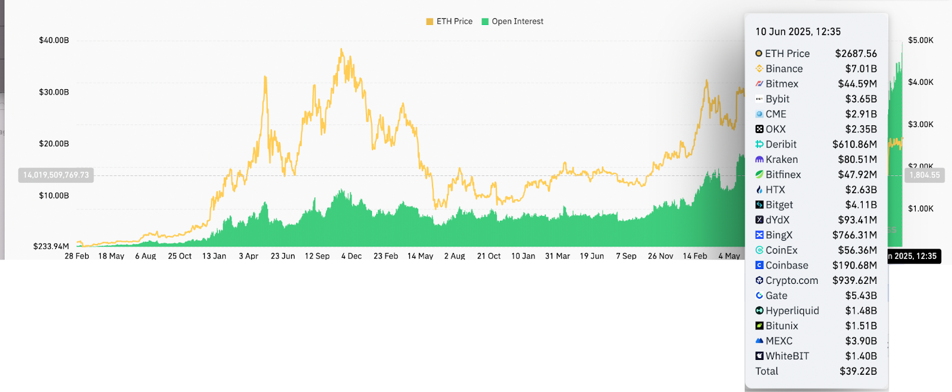Click the Bitget value $4.11B
The width and height of the screenshot is (952, 392).
point(861,205)
